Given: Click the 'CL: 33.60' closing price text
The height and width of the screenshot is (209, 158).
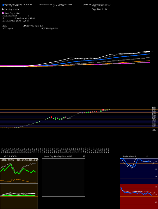Looking at the screenshot, I should [x=58, y=6].
